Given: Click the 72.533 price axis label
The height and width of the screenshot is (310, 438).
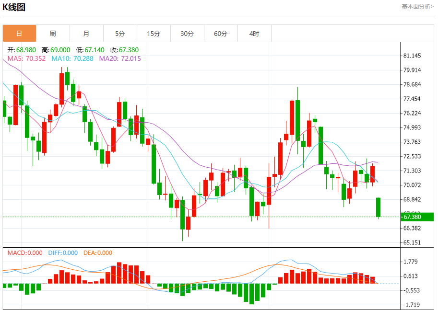Looking at the screenshot, I should click(x=412, y=156).
